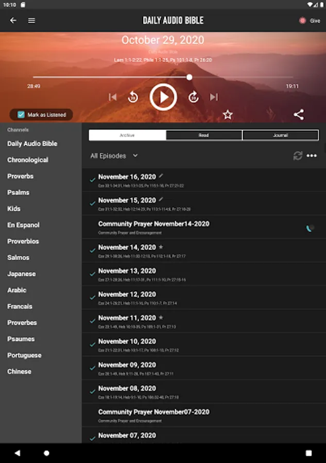This screenshot has height=463, width=326.
Task: Click journal pencil icon on November 15
Action: [x=161, y=200]
